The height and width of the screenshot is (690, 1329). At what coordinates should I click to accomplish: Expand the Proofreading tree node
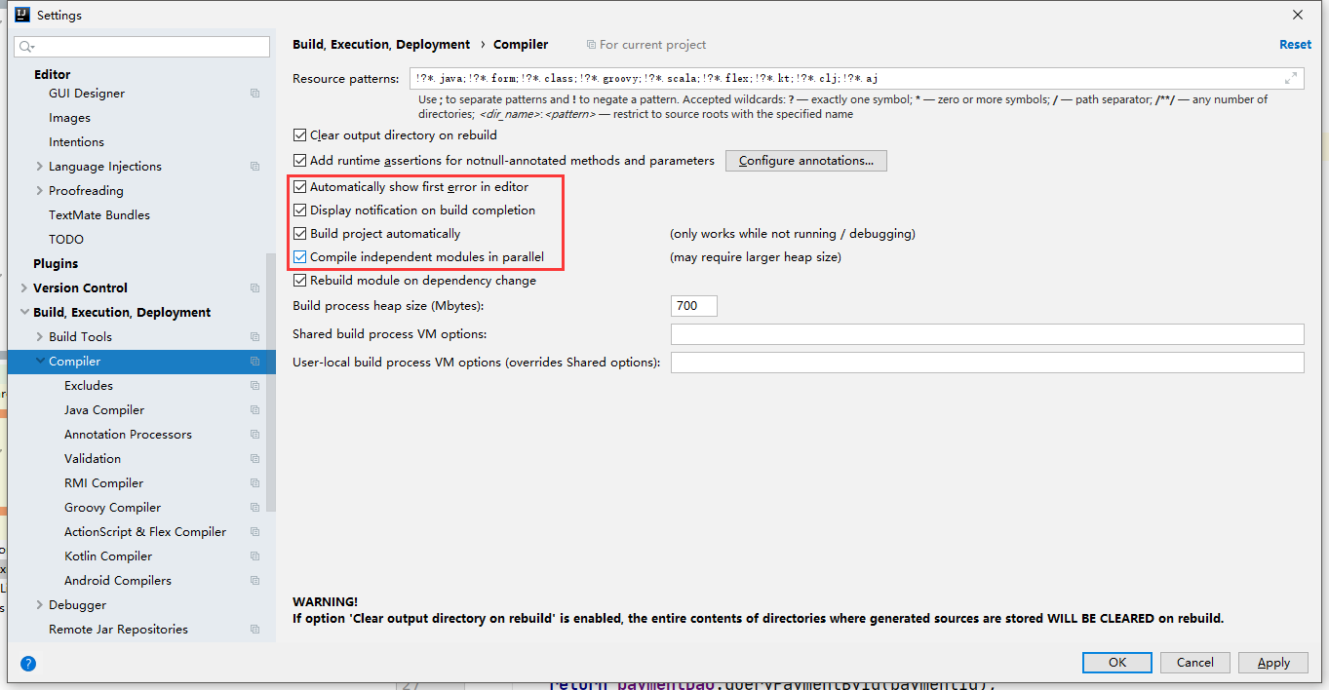tap(39, 191)
